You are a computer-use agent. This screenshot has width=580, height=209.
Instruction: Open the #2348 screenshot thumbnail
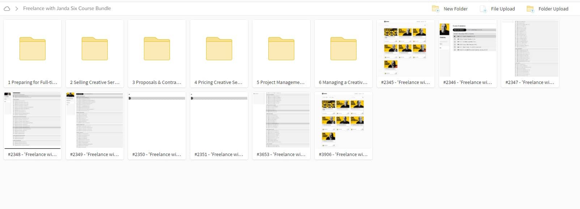click(33, 120)
